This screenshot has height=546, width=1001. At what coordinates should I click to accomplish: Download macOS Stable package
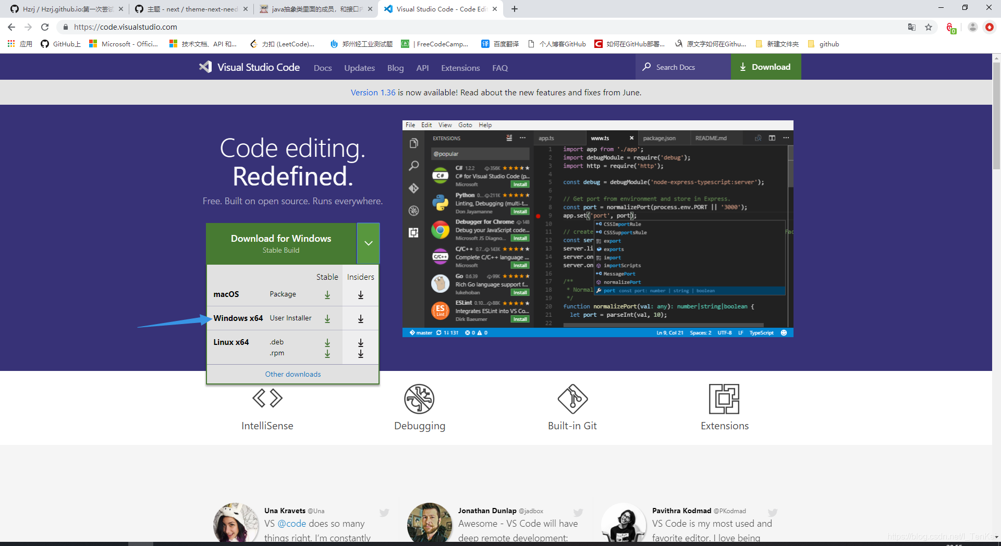pos(327,295)
